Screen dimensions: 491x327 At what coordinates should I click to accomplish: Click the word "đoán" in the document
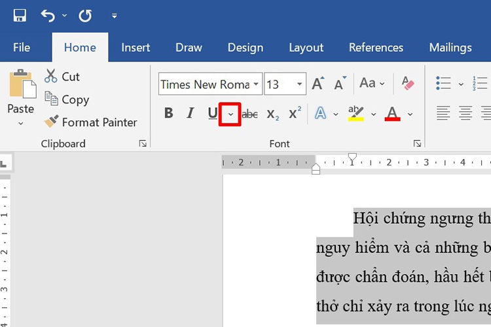click(411, 277)
